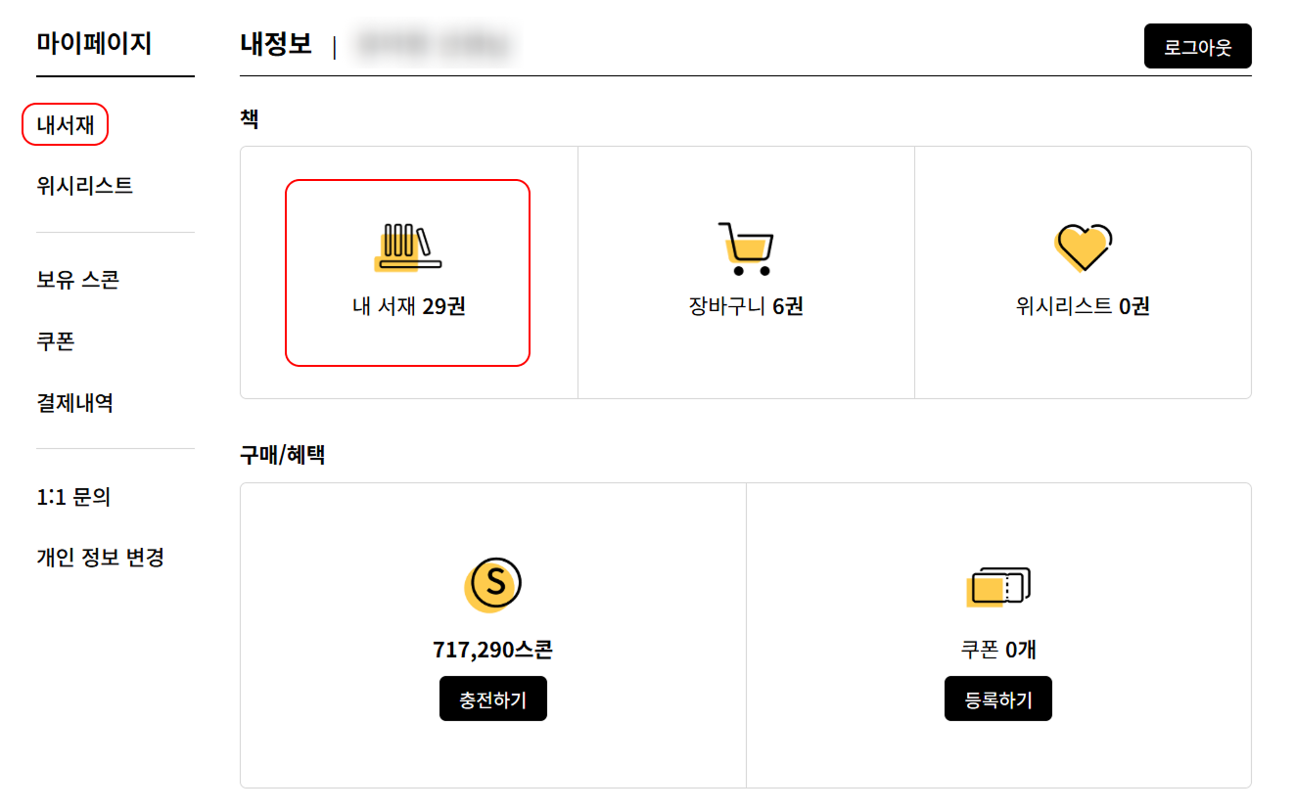The height and width of the screenshot is (811, 1294).
Task: Click the 로그아웃 button
Action: click(x=1198, y=46)
